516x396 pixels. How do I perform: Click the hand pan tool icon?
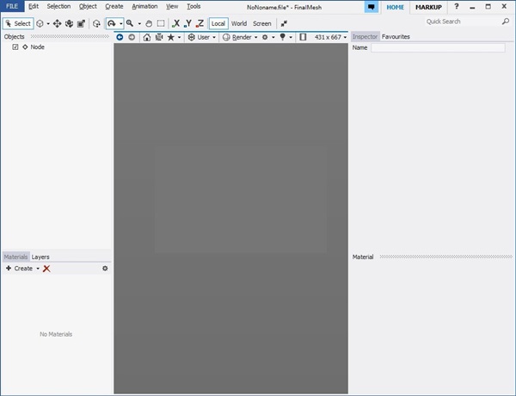point(148,23)
